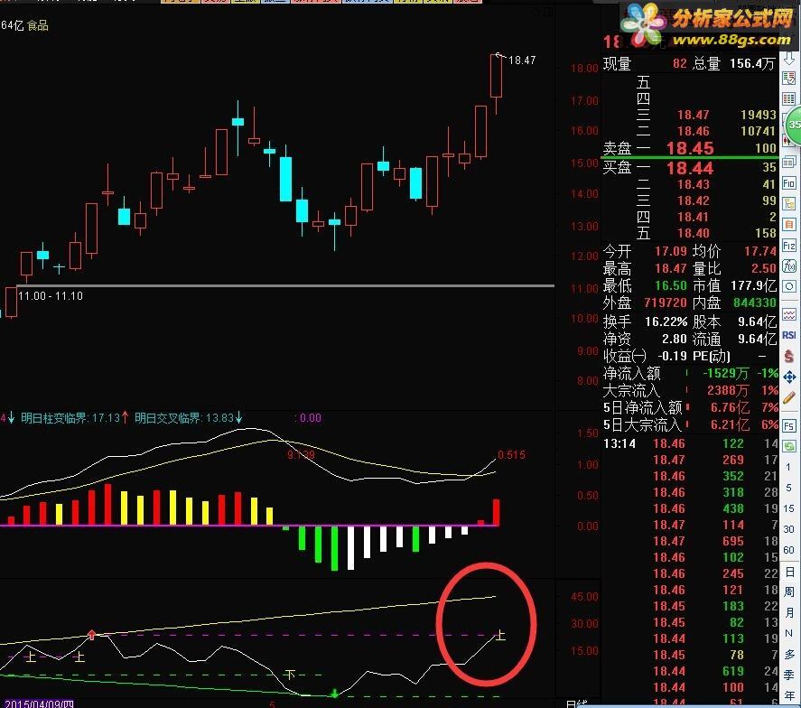Click the 0.515 MACD value label
Image resolution: width=801 pixels, height=708 pixels.
[x=511, y=454]
